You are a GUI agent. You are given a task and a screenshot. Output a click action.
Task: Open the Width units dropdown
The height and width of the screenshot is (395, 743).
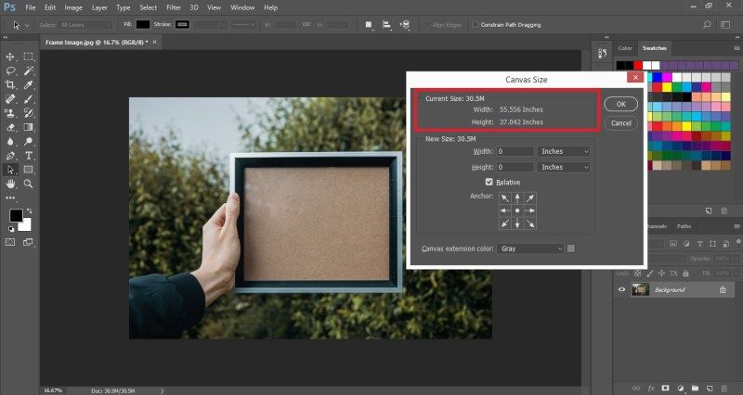[x=565, y=150]
